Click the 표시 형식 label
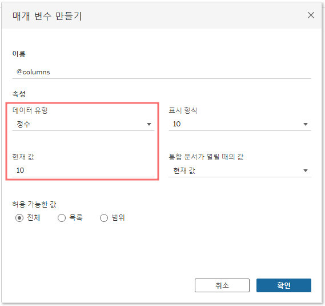Image resolution: width=325 pixels, height=306 pixels. click(183, 110)
